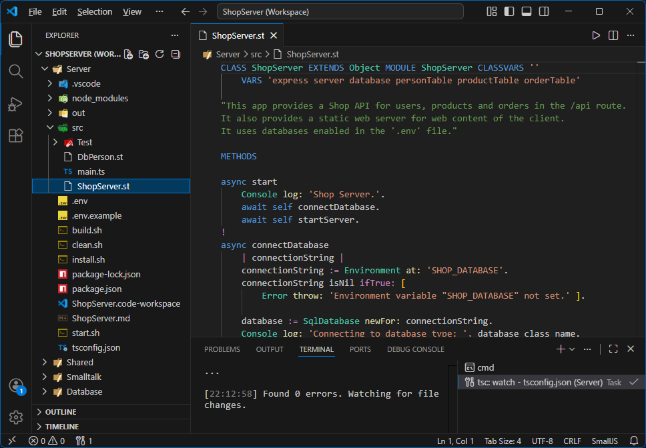Screen dimensions: 646x448
Task: Split the editor to the right
Action: [613, 35]
